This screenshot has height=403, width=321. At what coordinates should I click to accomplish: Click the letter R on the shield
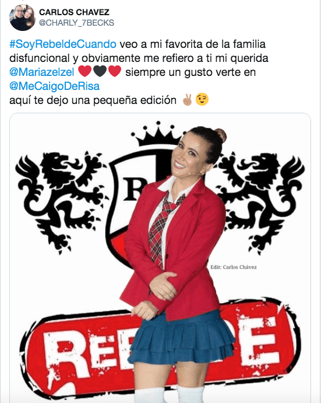tap(133, 189)
